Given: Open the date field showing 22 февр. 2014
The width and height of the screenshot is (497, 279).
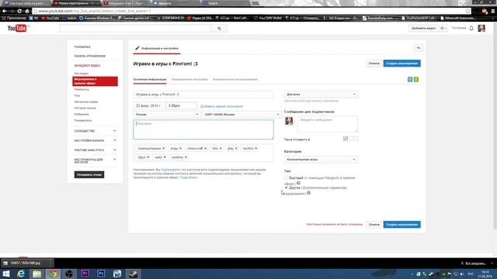Looking at the screenshot, I should tap(148, 105).
